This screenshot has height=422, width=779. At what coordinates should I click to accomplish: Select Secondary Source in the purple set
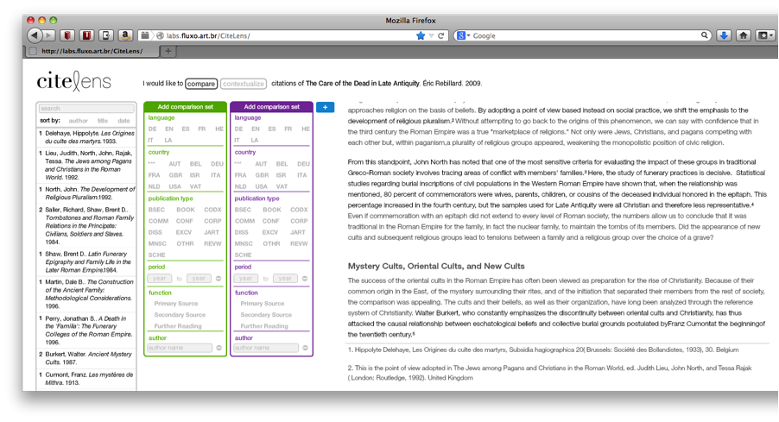click(x=266, y=315)
